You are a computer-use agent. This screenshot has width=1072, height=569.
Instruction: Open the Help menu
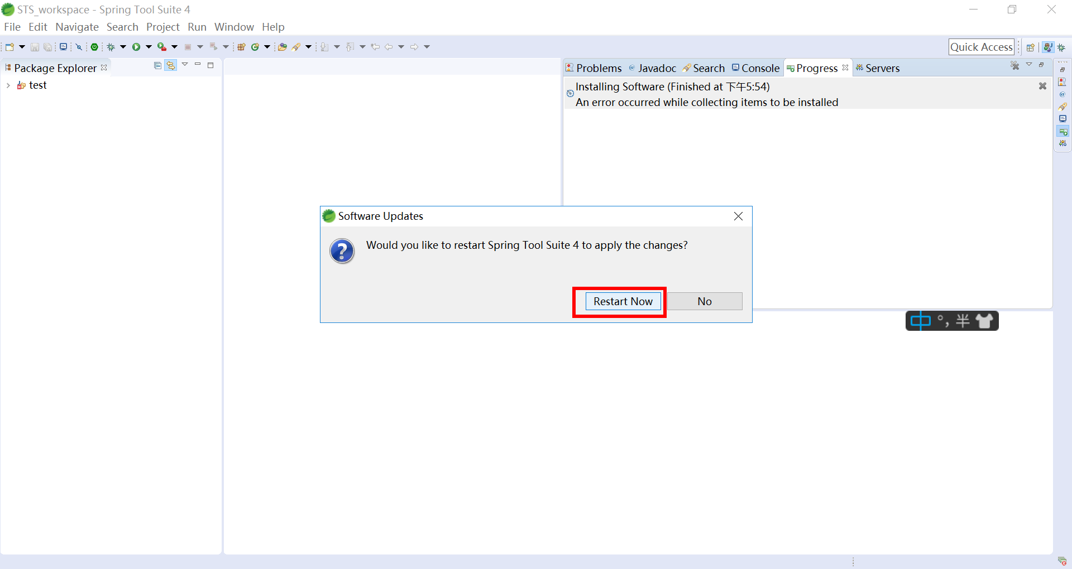(273, 27)
